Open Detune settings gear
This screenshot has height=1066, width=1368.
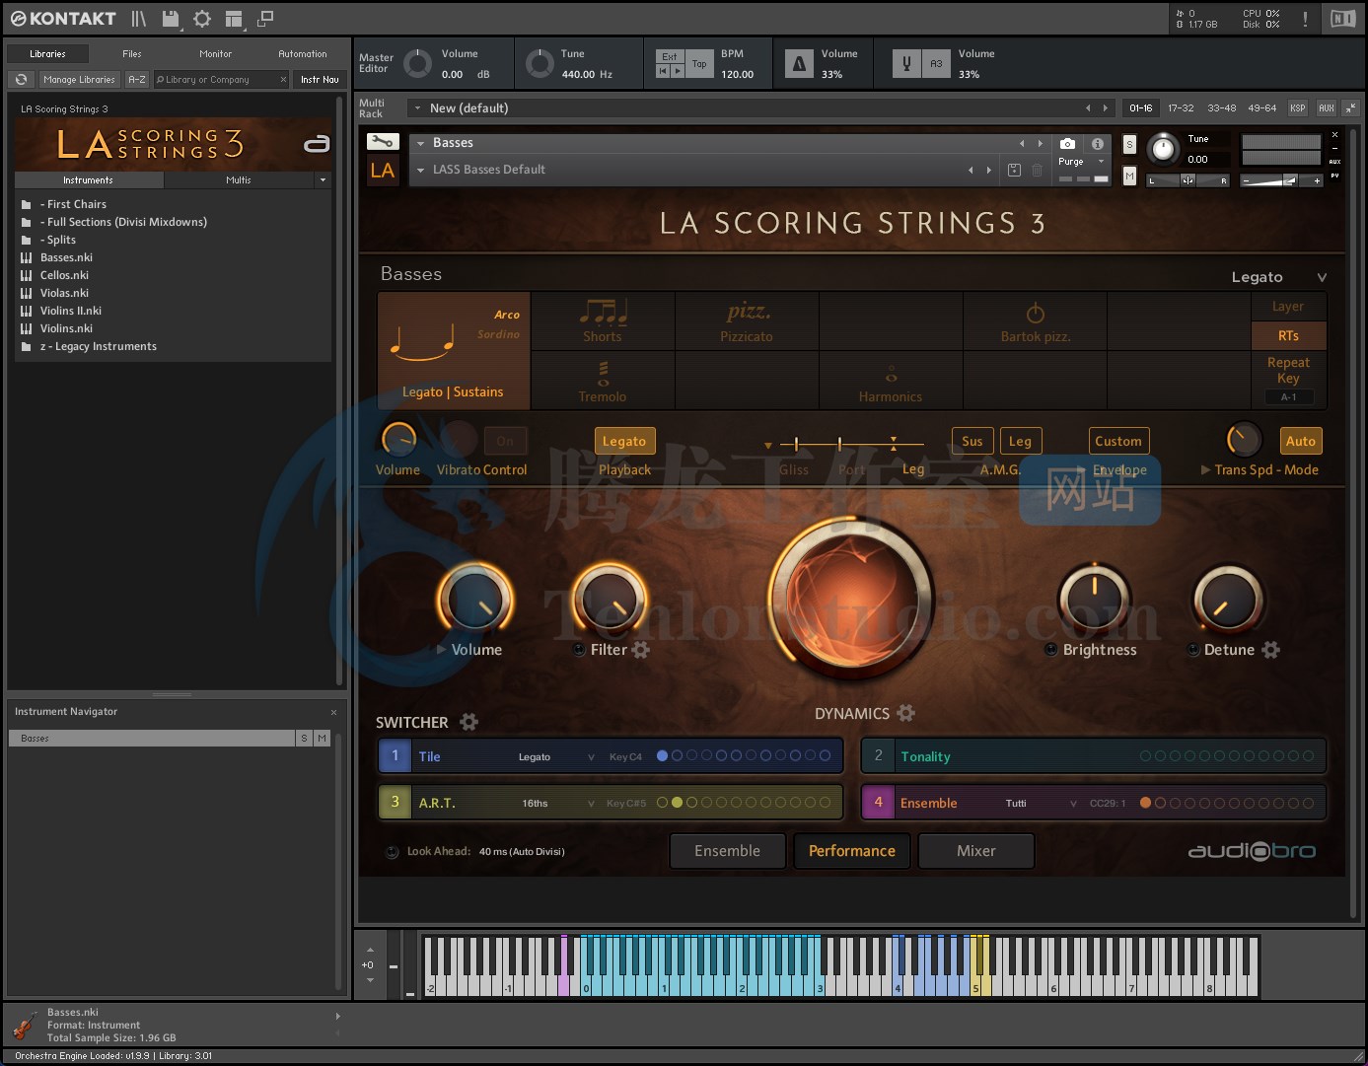(x=1271, y=650)
